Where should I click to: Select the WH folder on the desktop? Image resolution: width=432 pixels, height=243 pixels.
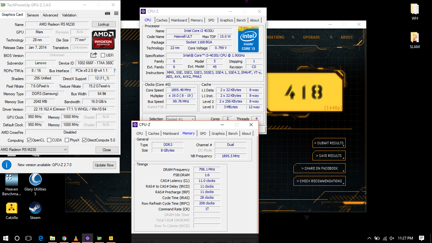click(x=415, y=12)
